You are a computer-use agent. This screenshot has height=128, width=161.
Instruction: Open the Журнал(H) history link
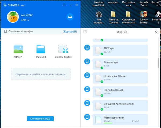70,32
